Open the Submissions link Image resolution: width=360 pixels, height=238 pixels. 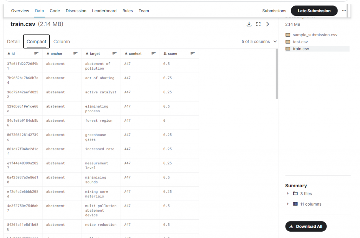tap(274, 11)
